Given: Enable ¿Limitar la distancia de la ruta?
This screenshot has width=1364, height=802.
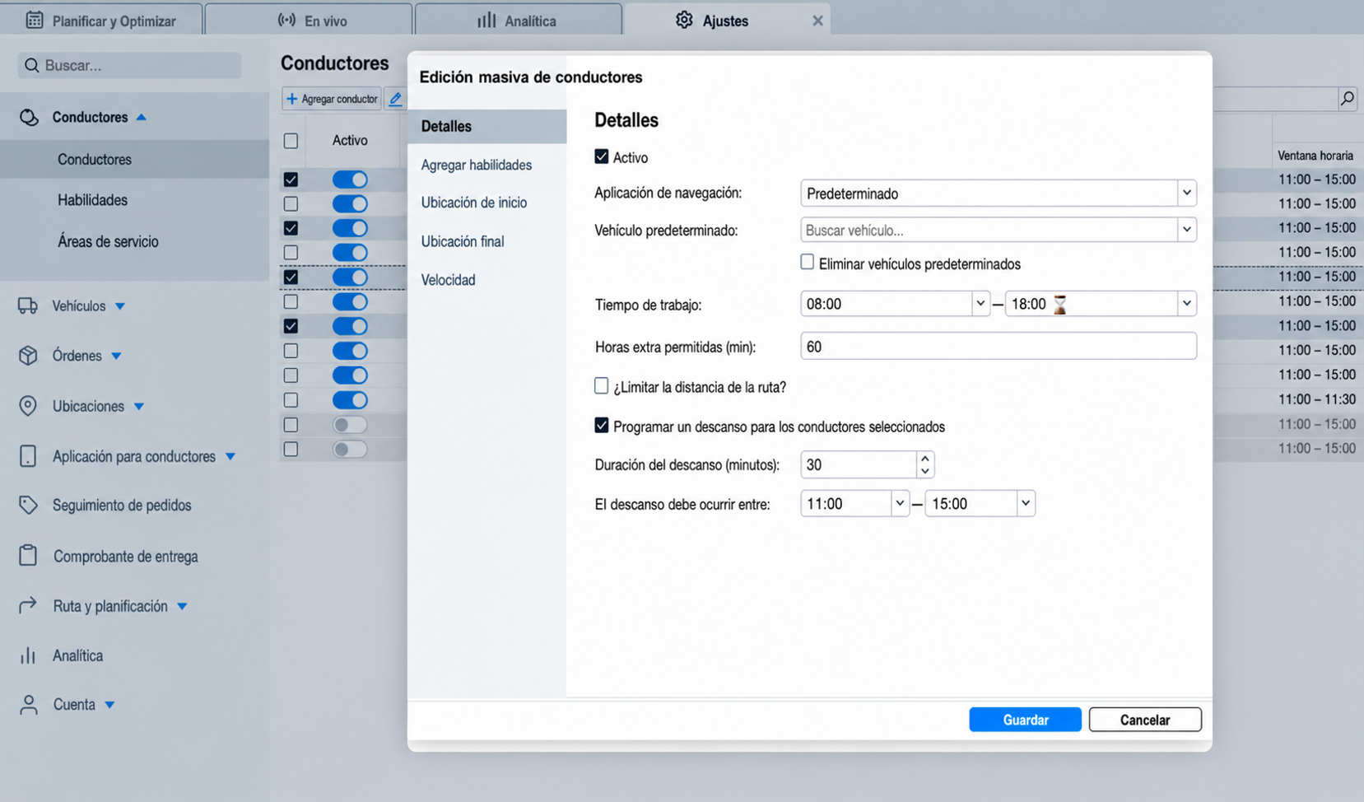Looking at the screenshot, I should pyautogui.click(x=602, y=385).
